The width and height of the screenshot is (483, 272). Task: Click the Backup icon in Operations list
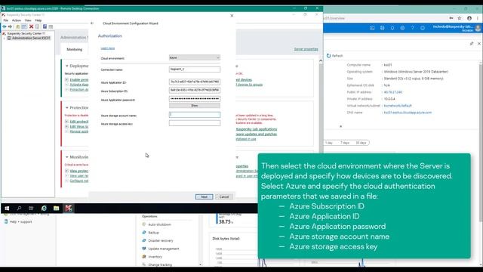point(144,232)
